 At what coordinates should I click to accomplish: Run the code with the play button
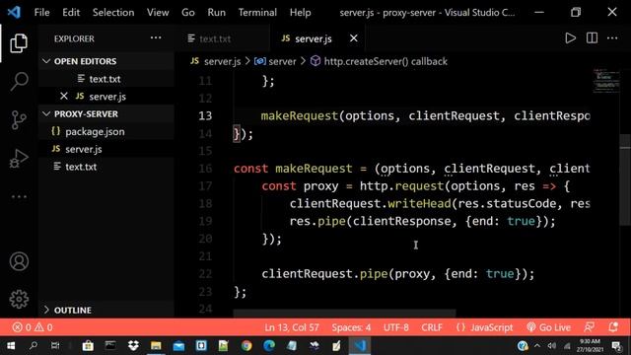point(570,38)
